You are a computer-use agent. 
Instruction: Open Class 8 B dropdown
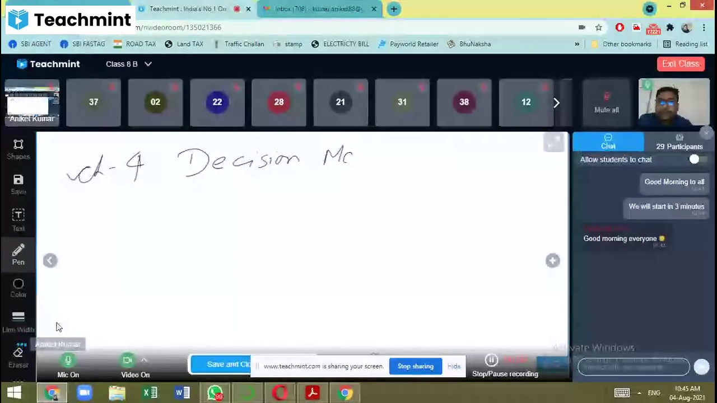click(128, 64)
